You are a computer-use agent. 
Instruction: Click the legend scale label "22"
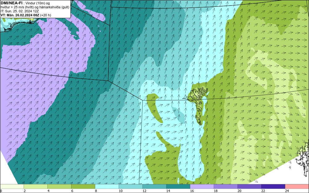click(263, 191)
